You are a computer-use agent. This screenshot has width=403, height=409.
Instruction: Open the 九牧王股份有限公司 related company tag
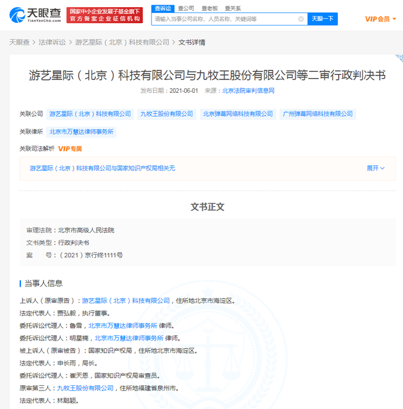(166, 114)
